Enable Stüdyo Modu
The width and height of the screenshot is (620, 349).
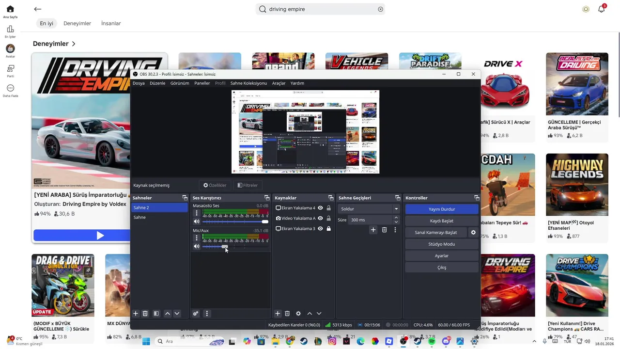tap(442, 244)
